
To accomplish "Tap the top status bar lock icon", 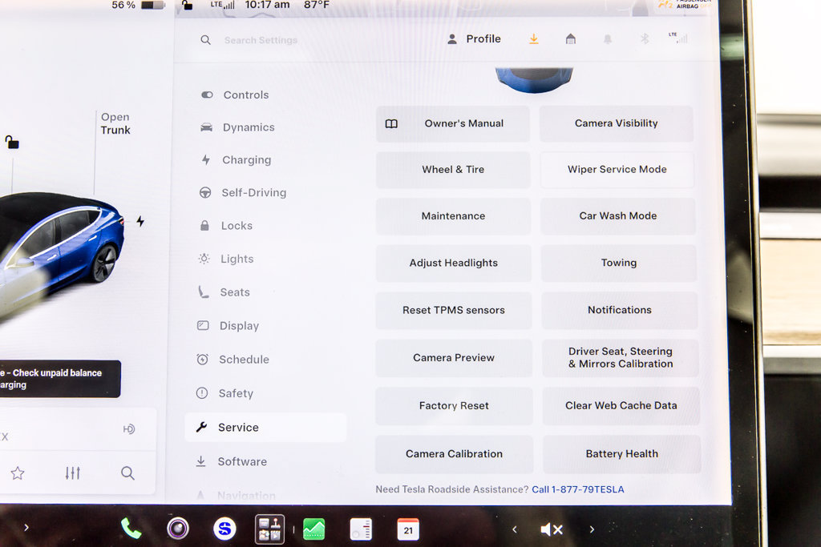I will pyautogui.click(x=187, y=6).
